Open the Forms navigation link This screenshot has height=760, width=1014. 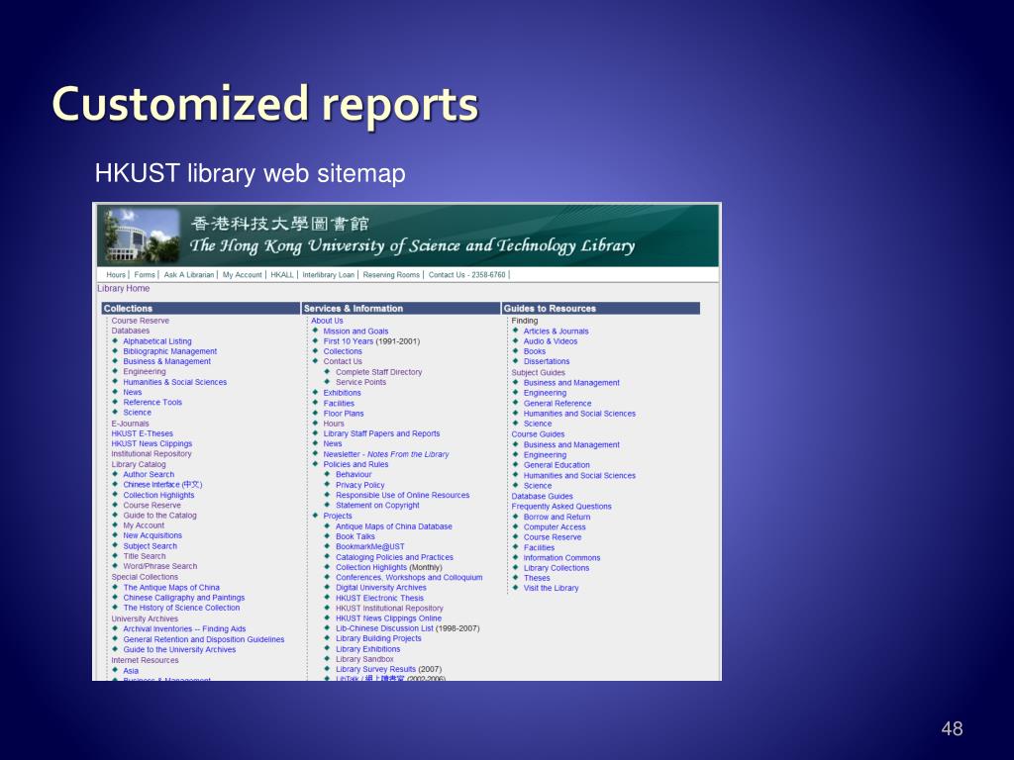[145, 275]
